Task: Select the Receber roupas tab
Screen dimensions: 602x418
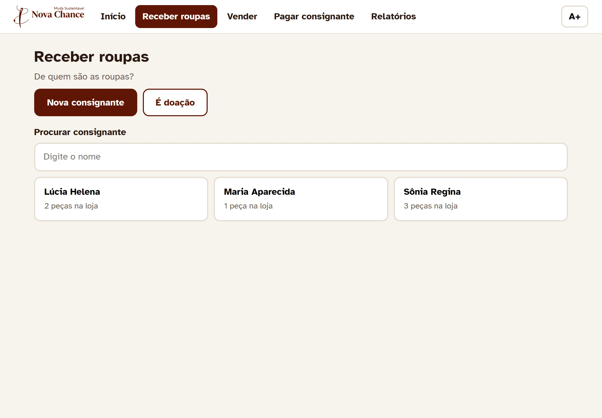Action: [176, 17]
